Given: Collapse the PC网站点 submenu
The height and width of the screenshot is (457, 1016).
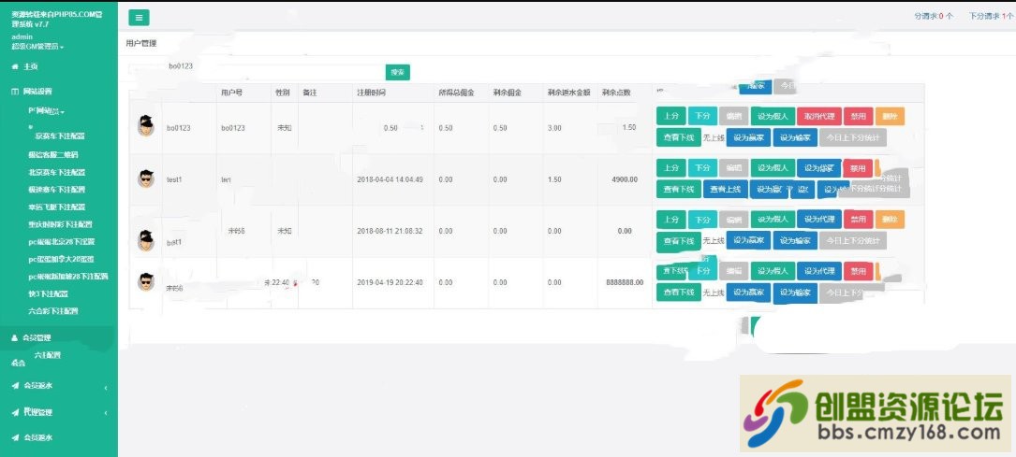Looking at the screenshot, I should 46,110.
